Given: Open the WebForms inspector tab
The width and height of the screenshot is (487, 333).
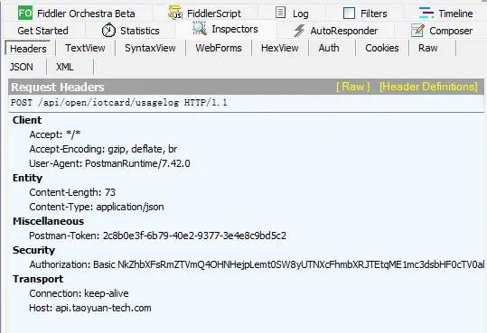Looking at the screenshot, I should pyautogui.click(x=219, y=48).
